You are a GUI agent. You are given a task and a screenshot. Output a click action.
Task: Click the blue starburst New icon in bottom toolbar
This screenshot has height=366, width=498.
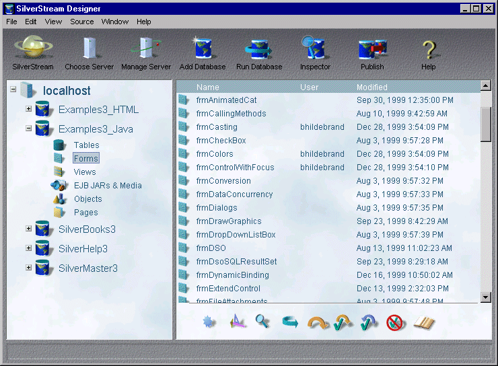pos(209,322)
